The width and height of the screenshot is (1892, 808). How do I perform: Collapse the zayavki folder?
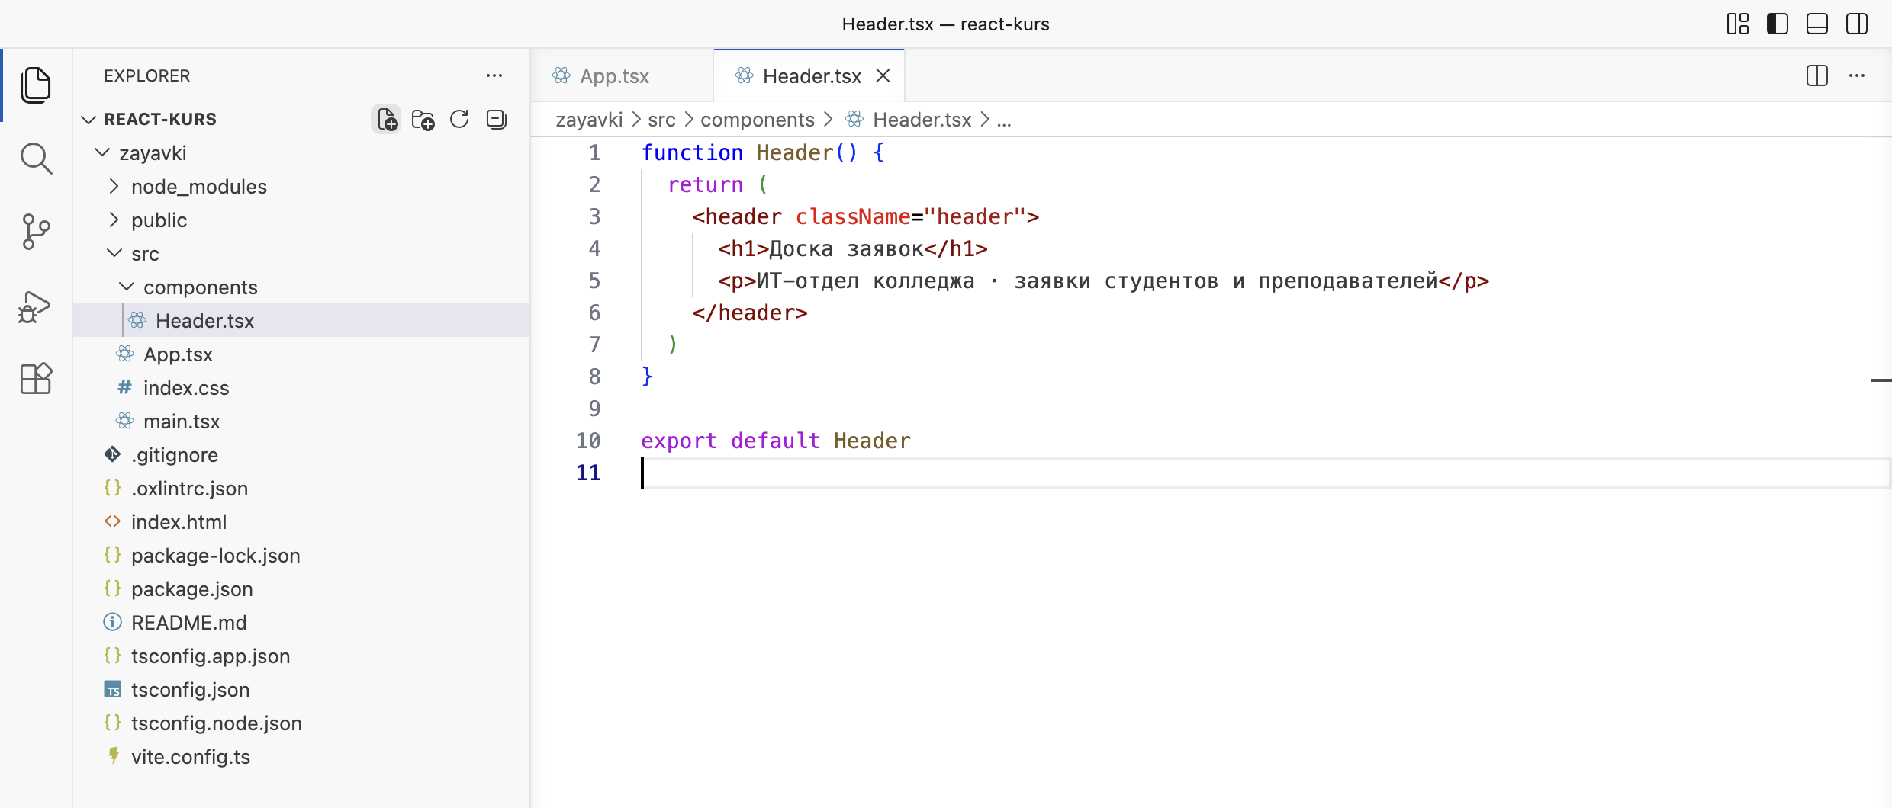coord(301,153)
